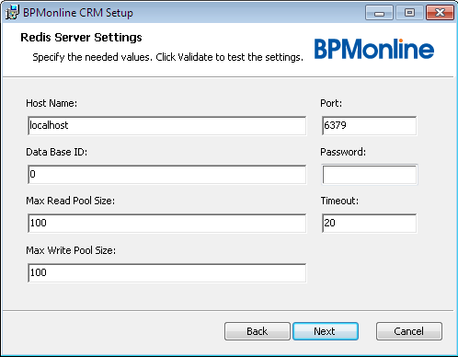Click the 'Specify the needed values' instruction text

coord(167,57)
